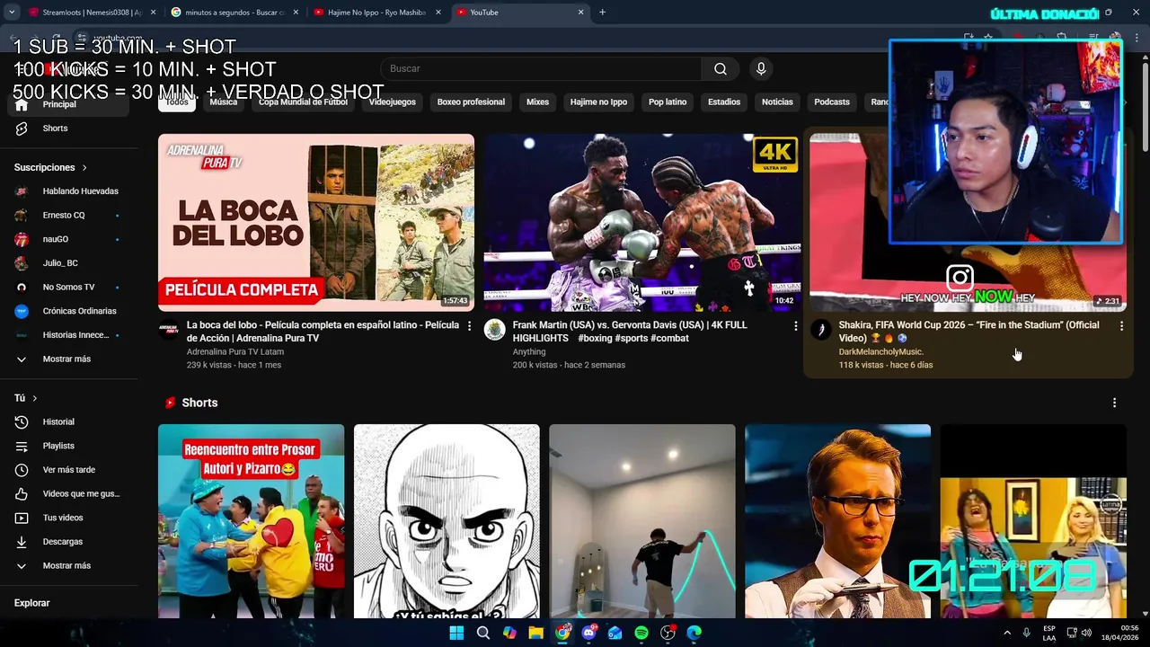Open La boca del lobo thumbnail
Image resolution: width=1150 pixels, height=647 pixels.
(316, 223)
